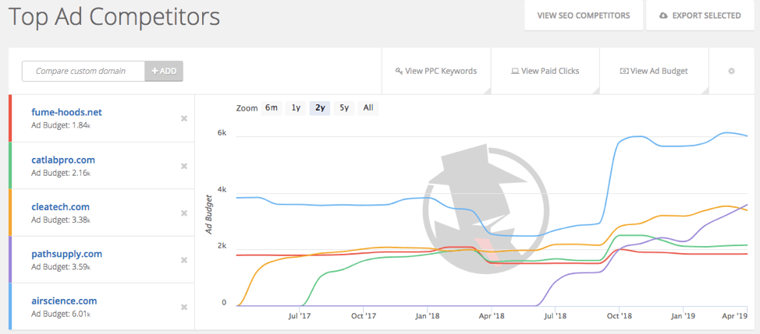The height and width of the screenshot is (334, 760).
Task: Click the + ADD button
Action: pyautogui.click(x=164, y=71)
